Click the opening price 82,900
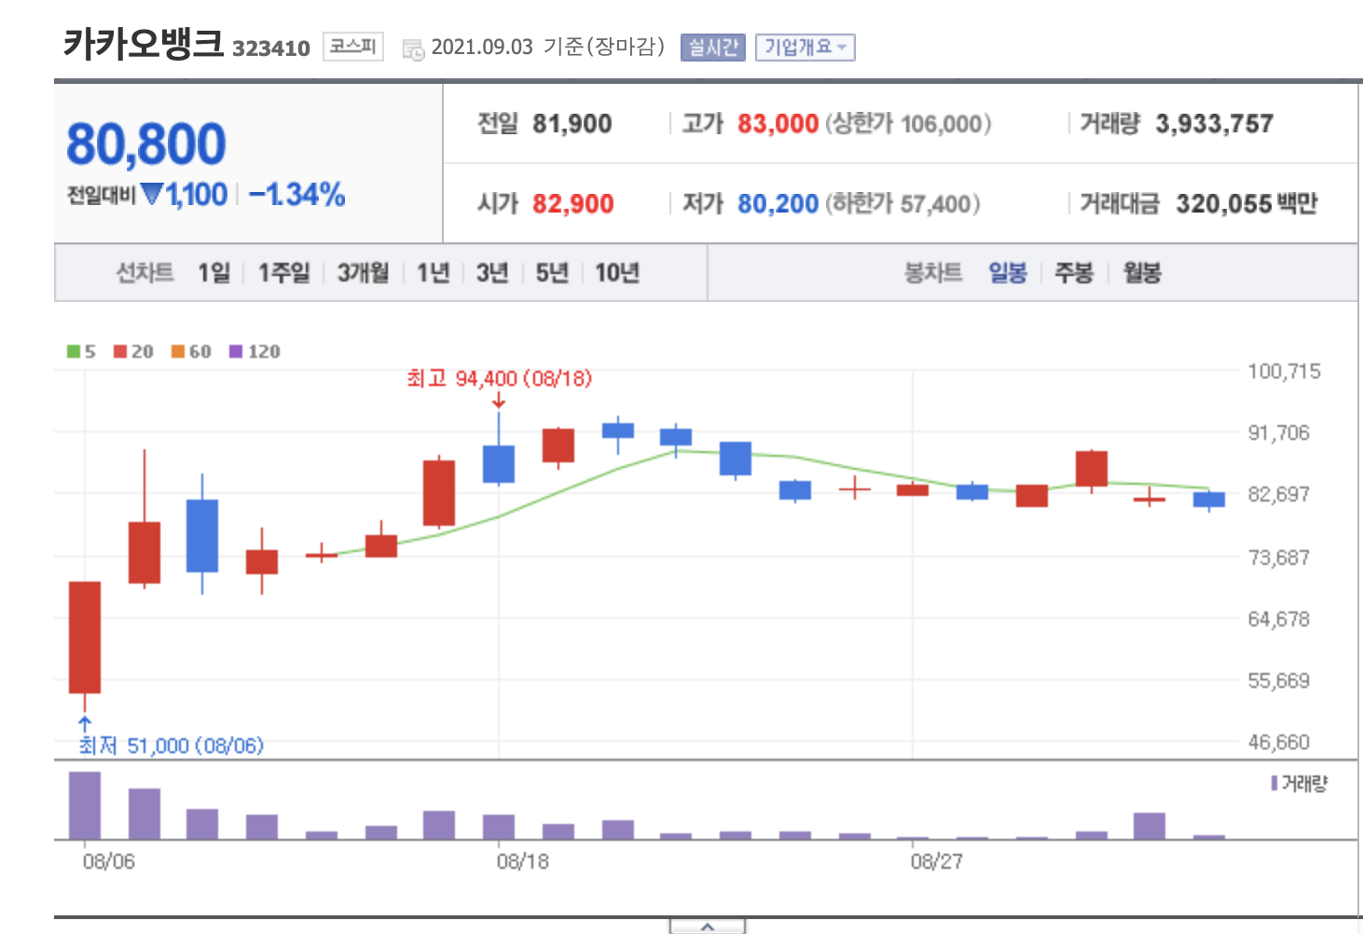This screenshot has height=934, width=1363. (x=573, y=204)
